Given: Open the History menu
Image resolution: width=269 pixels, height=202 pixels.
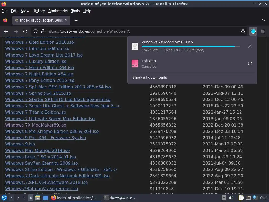Looking at the screenshot, I should tap(39, 11).
